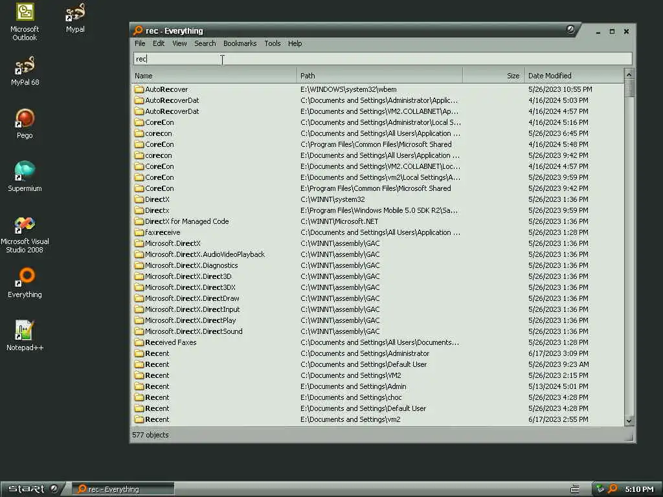Open the Edit menu
Screen dimensions: 663x497
coord(159,43)
